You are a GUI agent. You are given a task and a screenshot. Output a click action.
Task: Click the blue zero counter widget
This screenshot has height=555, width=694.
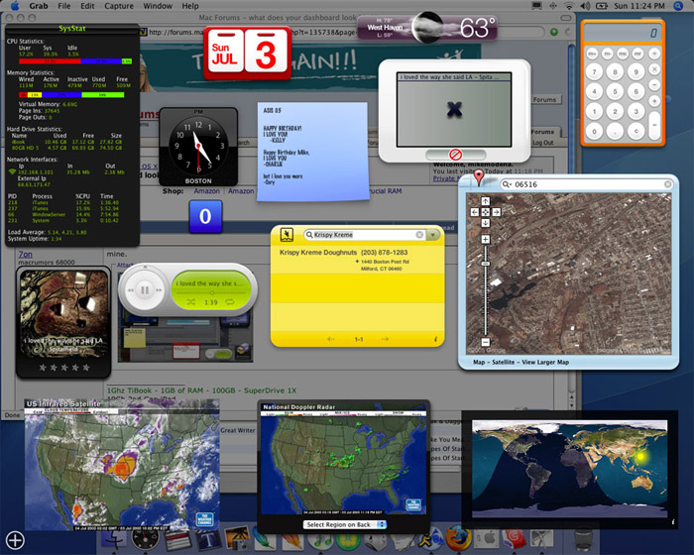pyautogui.click(x=205, y=216)
